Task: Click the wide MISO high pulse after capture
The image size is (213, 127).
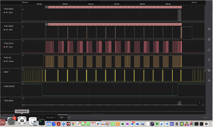Action: pyautogui.click(x=187, y=33)
